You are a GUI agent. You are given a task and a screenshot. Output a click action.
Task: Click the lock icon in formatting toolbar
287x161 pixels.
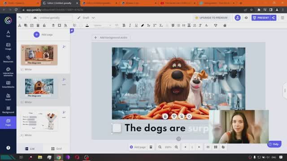(x=44, y=25)
